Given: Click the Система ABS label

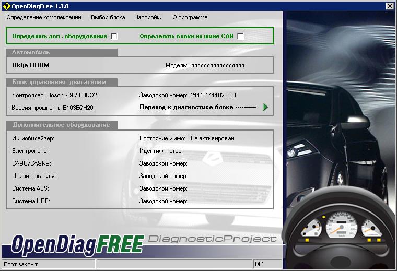Looking at the screenshot, I should pos(30,188).
